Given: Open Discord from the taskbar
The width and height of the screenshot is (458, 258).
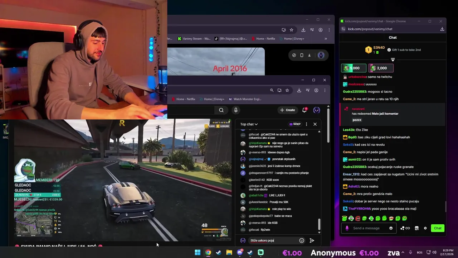Looking at the screenshot, I should coord(240,253).
